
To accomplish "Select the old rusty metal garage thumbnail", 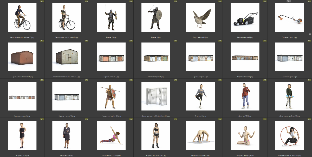I will tap(67, 57).
